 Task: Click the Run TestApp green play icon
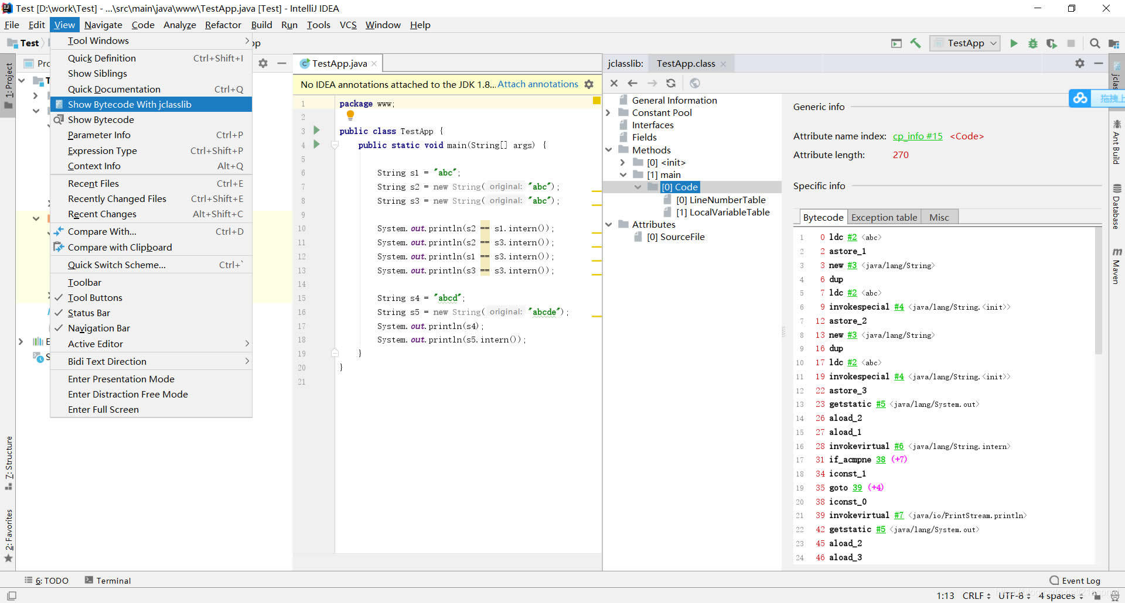coord(1014,43)
